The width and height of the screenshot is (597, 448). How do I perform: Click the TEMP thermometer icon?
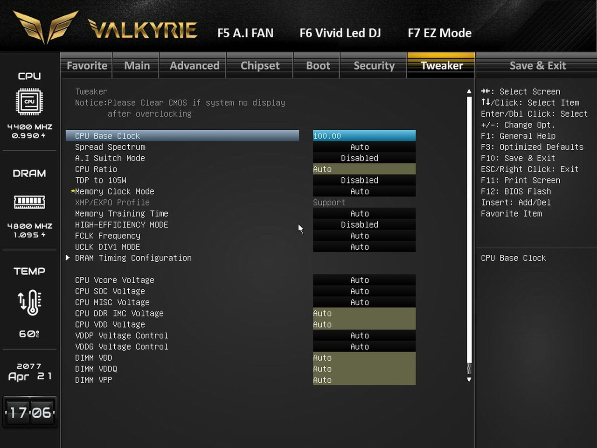click(29, 302)
